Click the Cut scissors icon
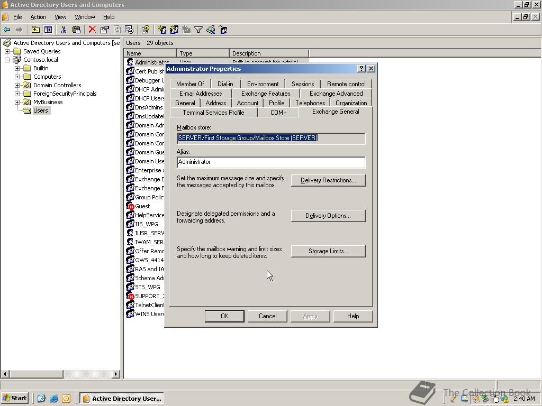The image size is (542, 406). pyautogui.click(x=64, y=30)
